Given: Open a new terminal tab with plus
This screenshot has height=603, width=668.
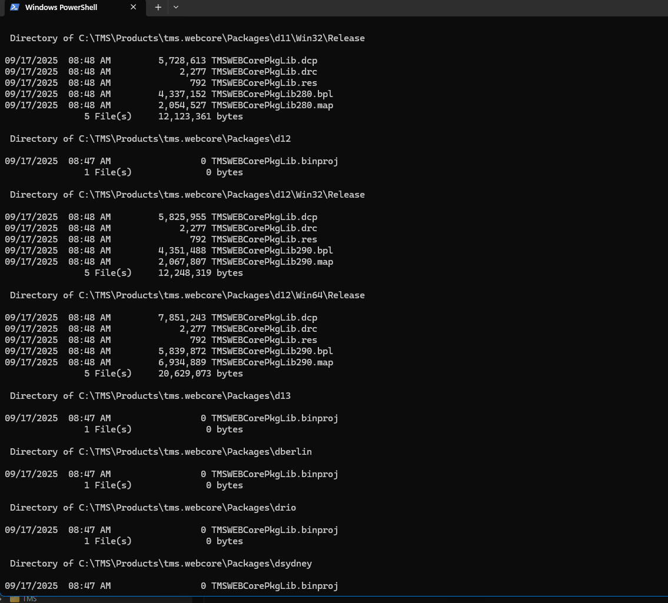Looking at the screenshot, I should (x=158, y=7).
